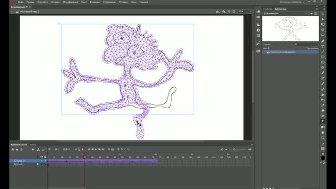Select the Lasso tool
Screen dimensions: 336x189
[x=323, y=35]
